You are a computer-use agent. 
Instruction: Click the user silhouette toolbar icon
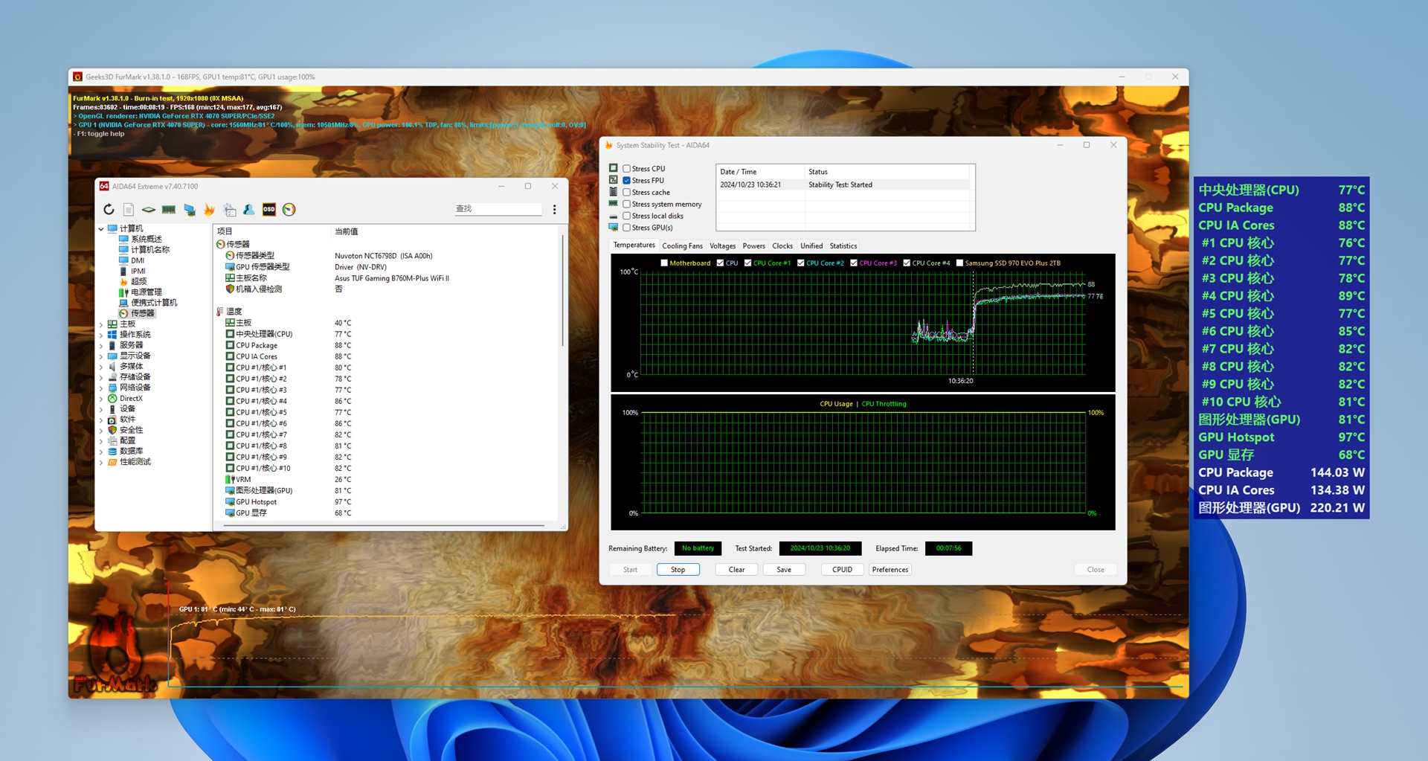pyautogui.click(x=249, y=210)
